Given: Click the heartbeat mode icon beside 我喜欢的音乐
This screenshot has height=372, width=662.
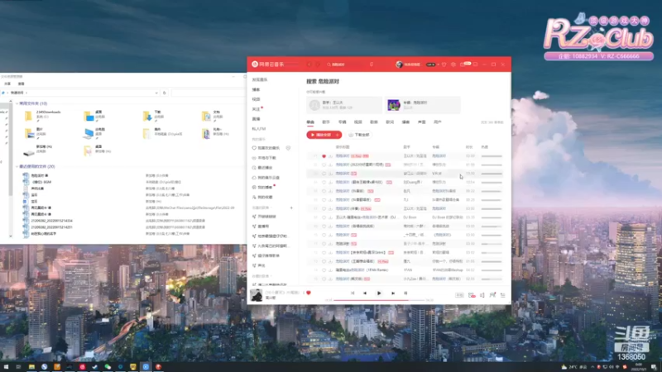Looking at the screenshot, I should pos(288,148).
